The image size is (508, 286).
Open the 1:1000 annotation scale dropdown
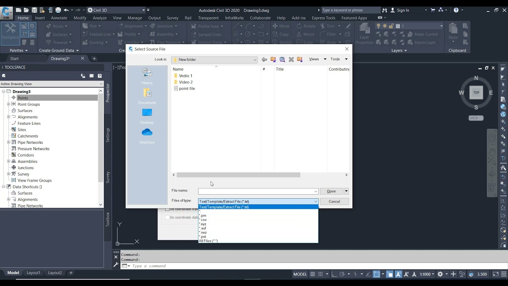427,274
